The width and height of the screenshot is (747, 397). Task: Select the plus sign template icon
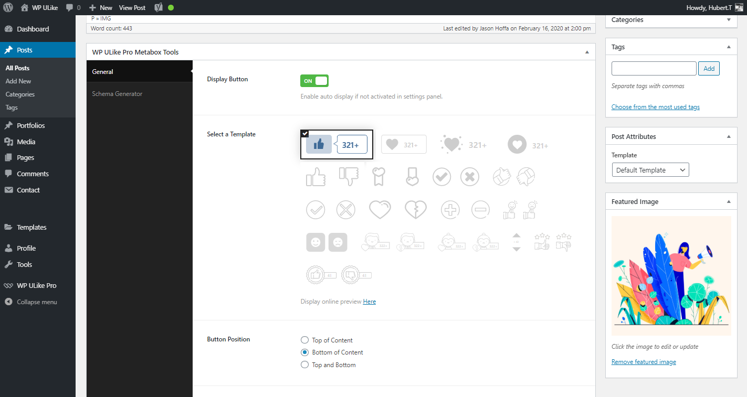(450, 209)
